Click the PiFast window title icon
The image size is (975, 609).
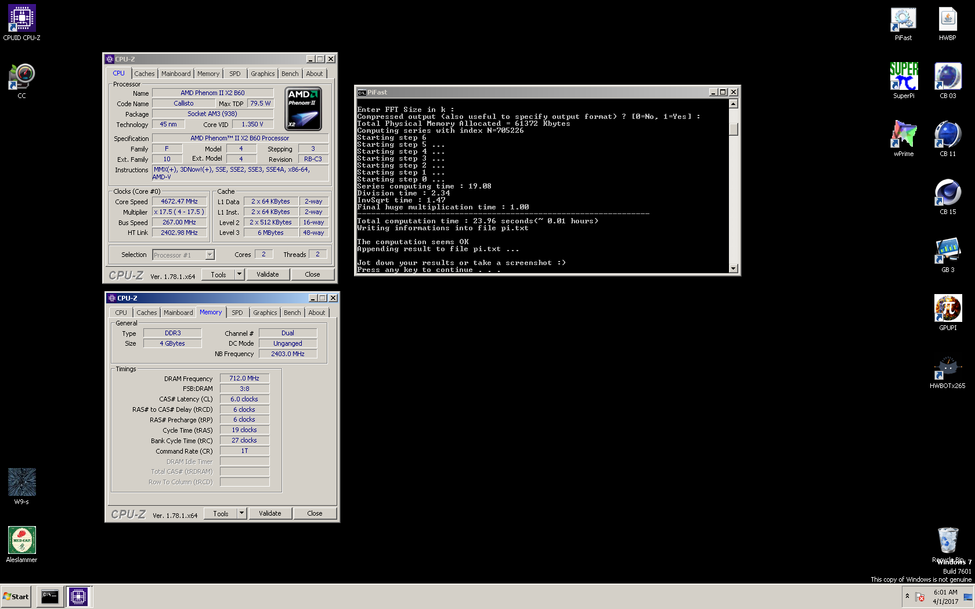(362, 92)
